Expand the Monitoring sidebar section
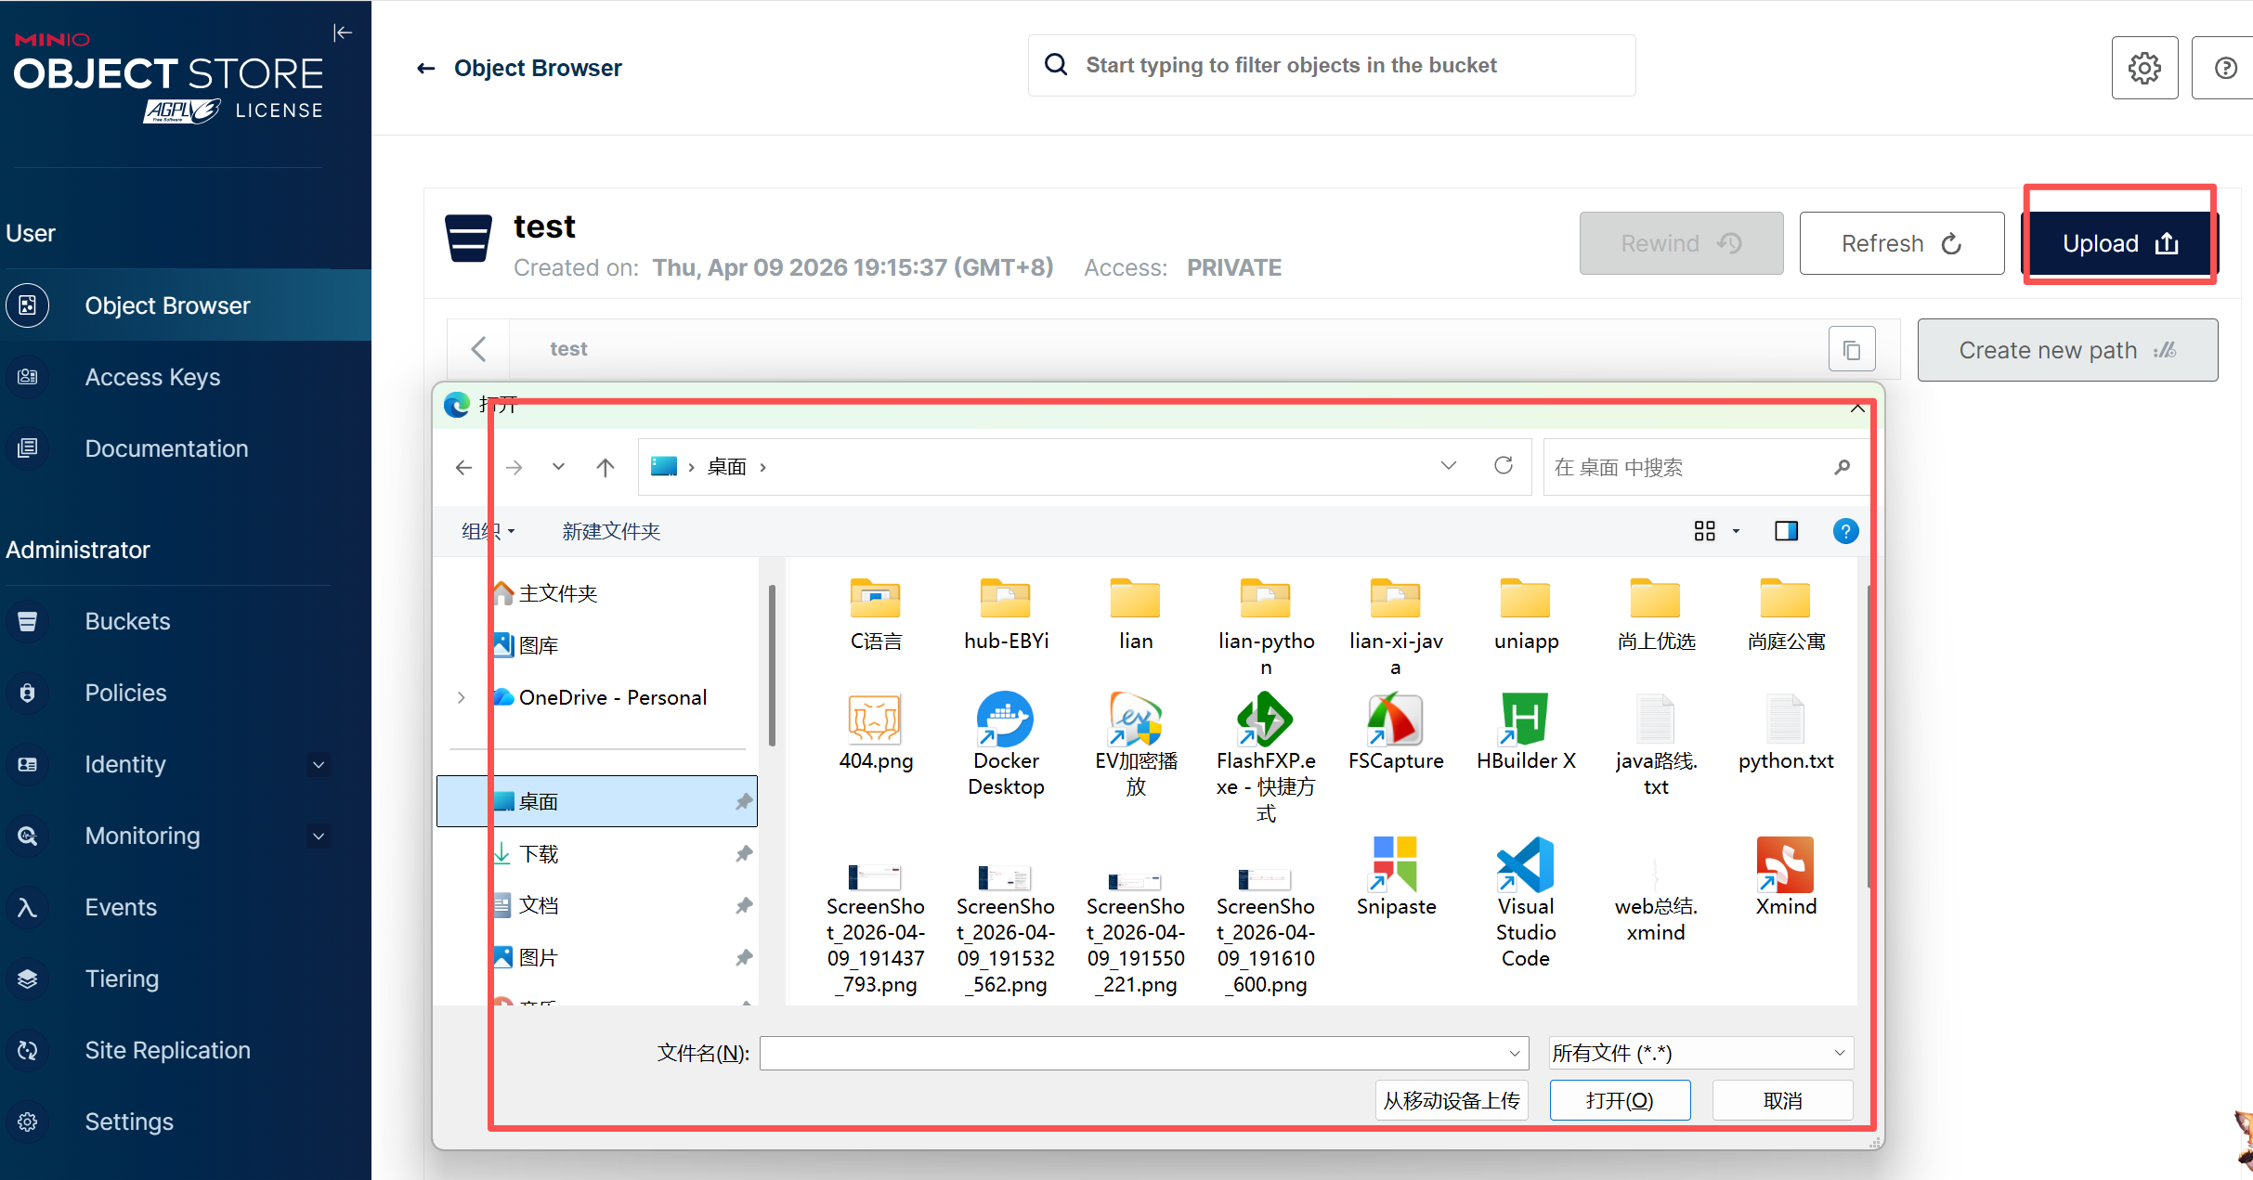Viewport: 2253px width, 1180px height. point(319,836)
